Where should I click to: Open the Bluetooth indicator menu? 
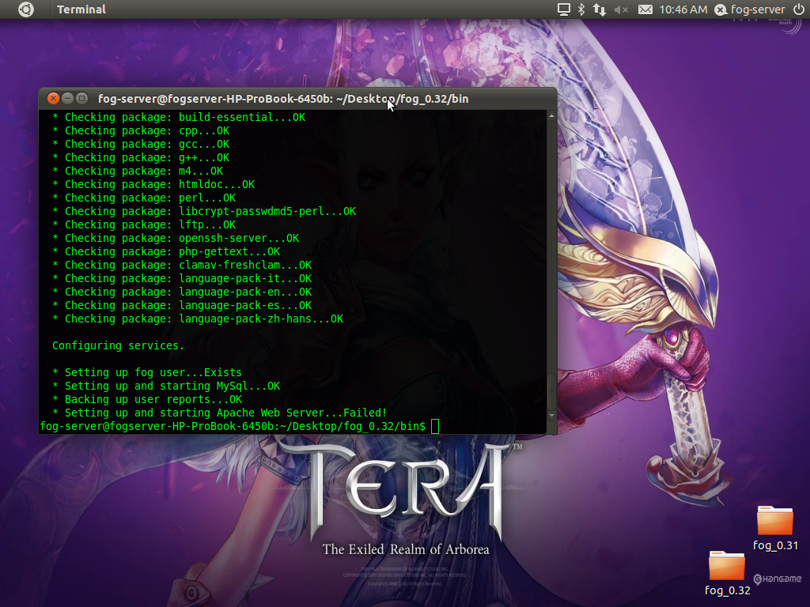pyautogui.click(x=581, y=9)
